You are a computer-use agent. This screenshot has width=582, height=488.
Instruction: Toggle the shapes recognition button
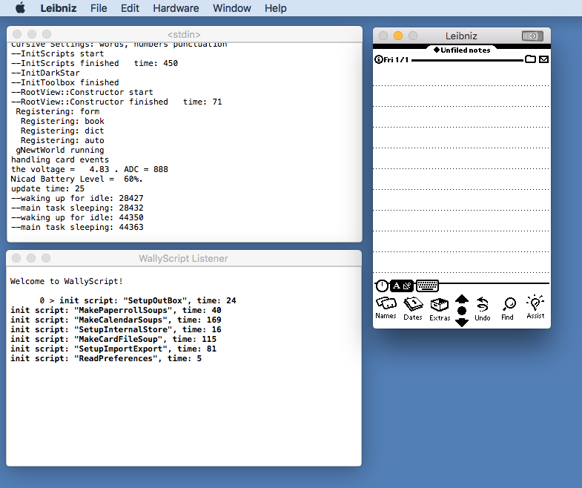click(x=407, y=286)
